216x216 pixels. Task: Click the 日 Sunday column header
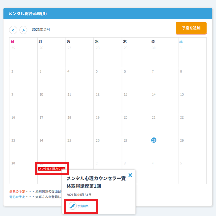12,42
